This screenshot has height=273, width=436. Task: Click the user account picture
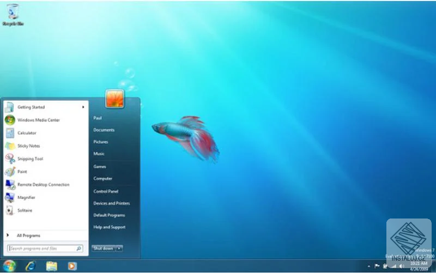coord(114,99)
